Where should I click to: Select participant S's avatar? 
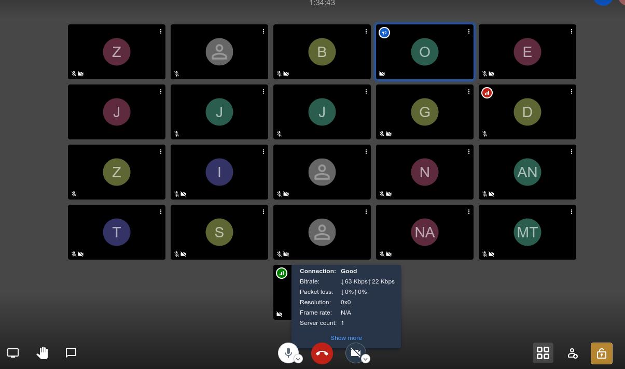[x=219, y=232]
